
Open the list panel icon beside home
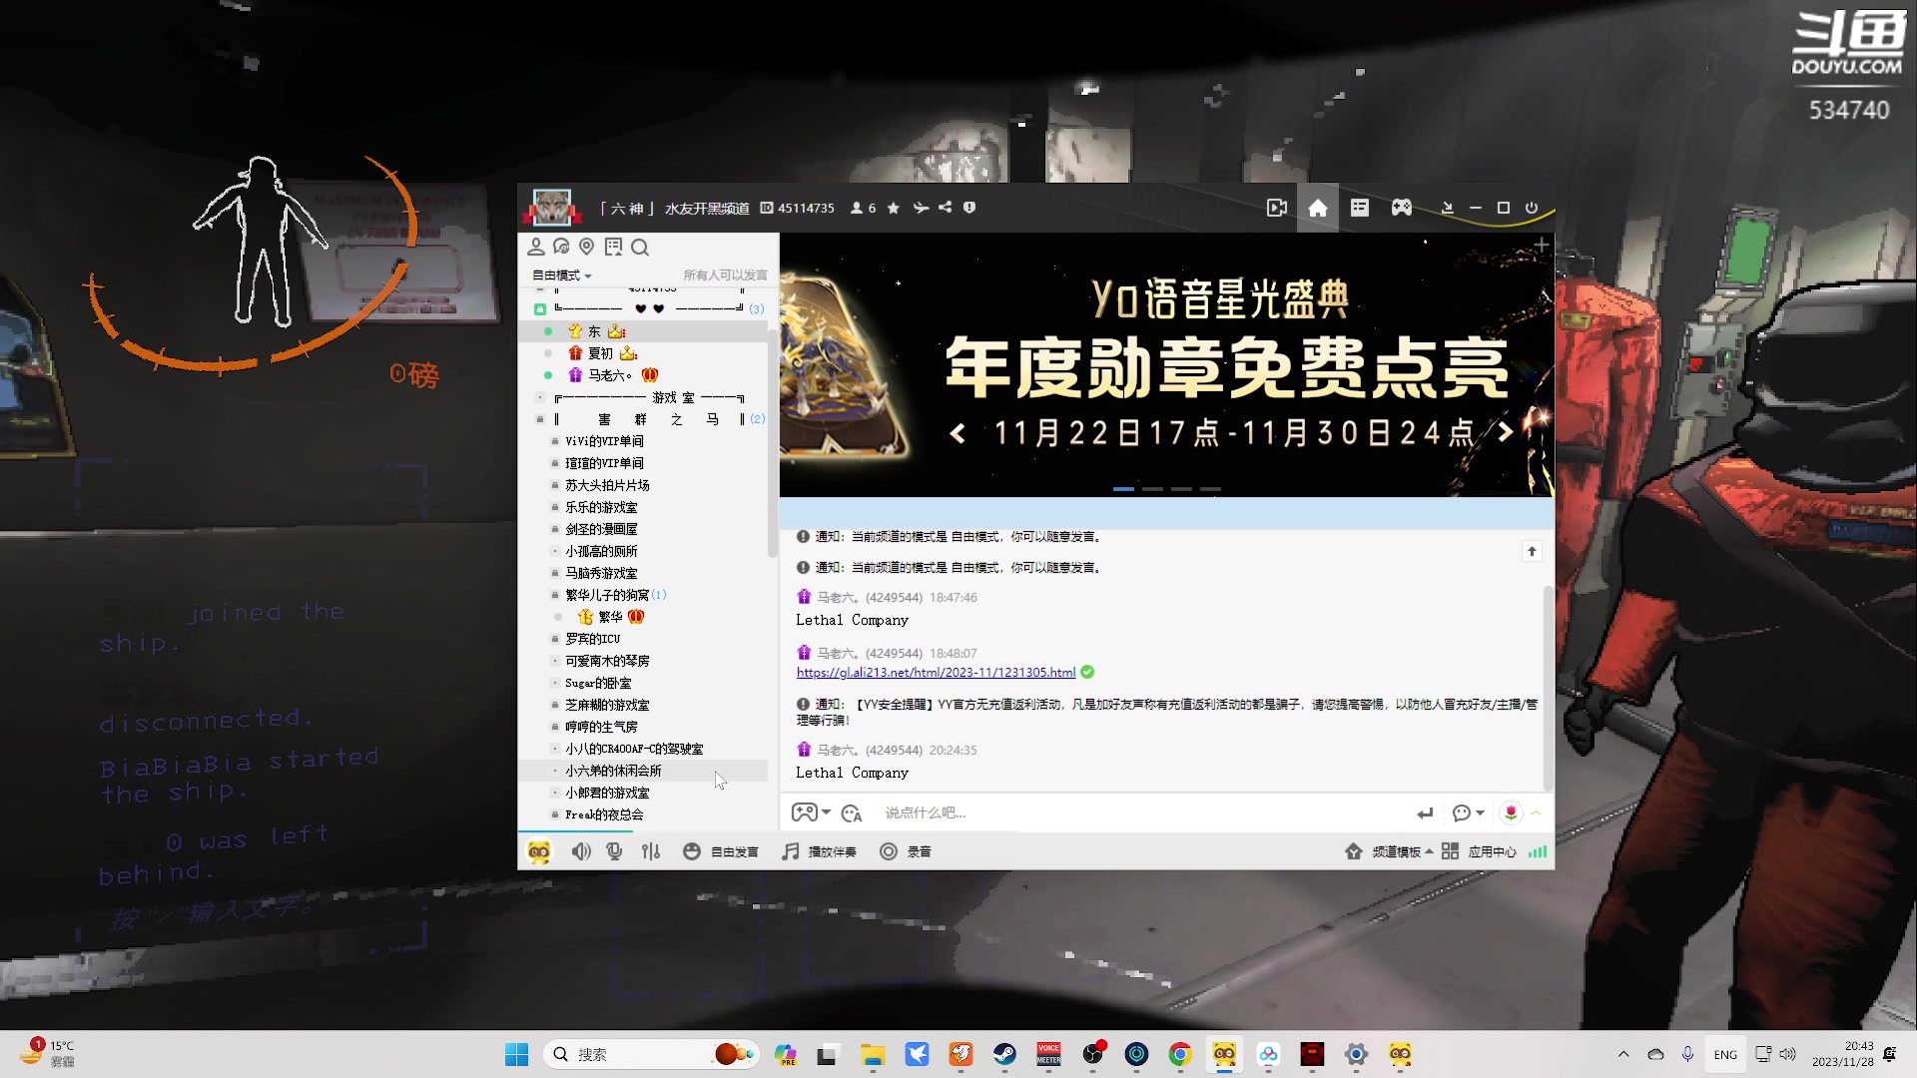[x=1360, y=208]
